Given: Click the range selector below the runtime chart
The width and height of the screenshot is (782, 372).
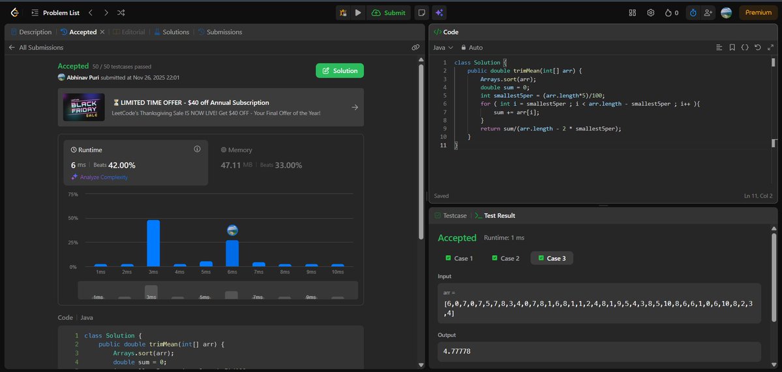Looking at the screenshot, I should click(x=218, y=290).
